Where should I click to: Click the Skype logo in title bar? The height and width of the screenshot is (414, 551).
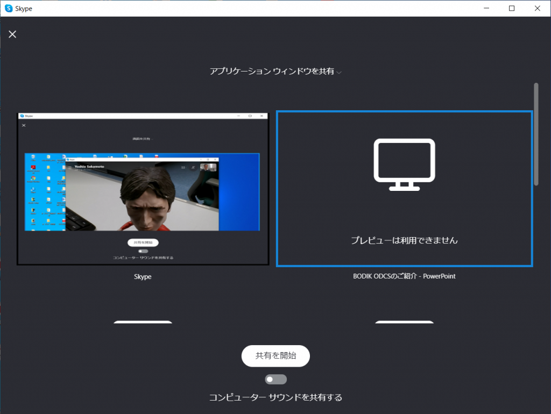9,8
